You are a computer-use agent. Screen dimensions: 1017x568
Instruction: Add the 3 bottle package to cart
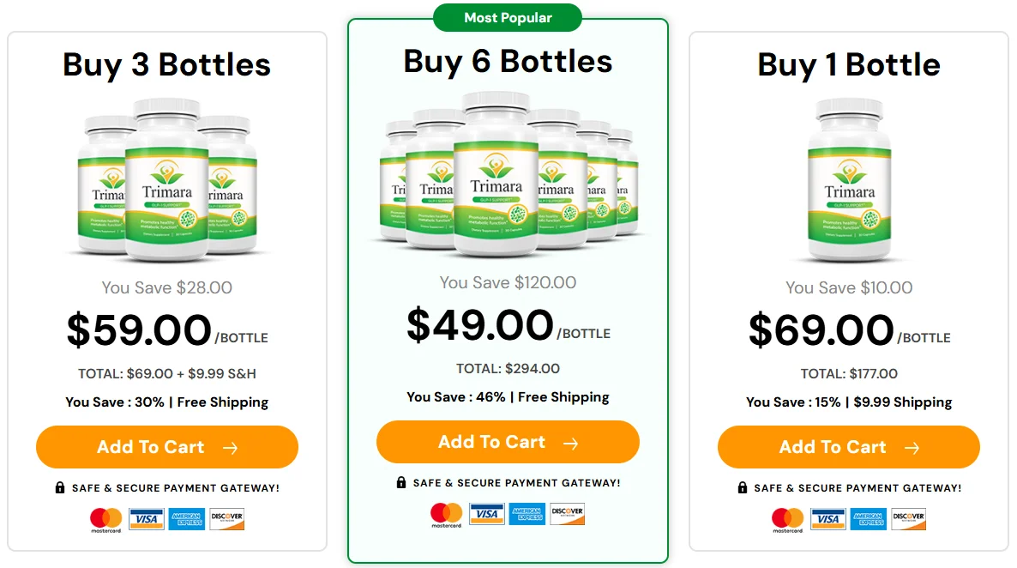click(x=167, y=447)
